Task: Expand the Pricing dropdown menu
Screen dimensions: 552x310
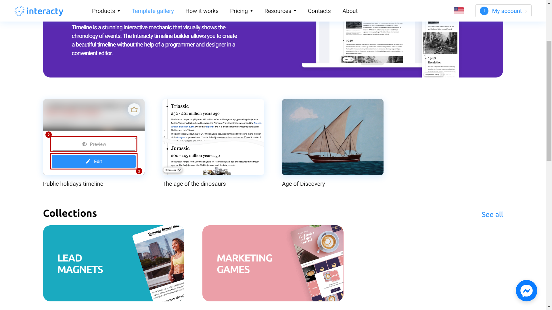Action: coord(241,11)
